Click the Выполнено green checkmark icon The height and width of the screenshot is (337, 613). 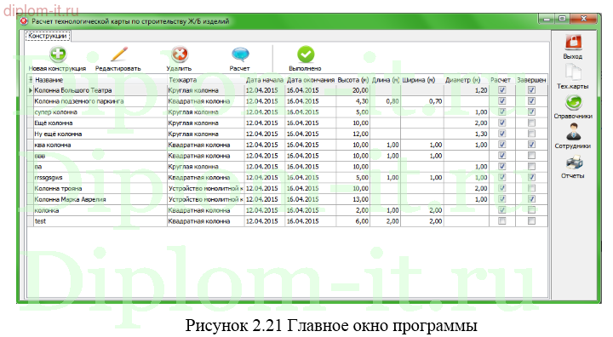click(306, 54)
